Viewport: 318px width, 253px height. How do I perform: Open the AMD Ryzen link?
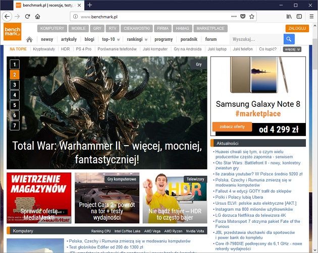(173, 231)
